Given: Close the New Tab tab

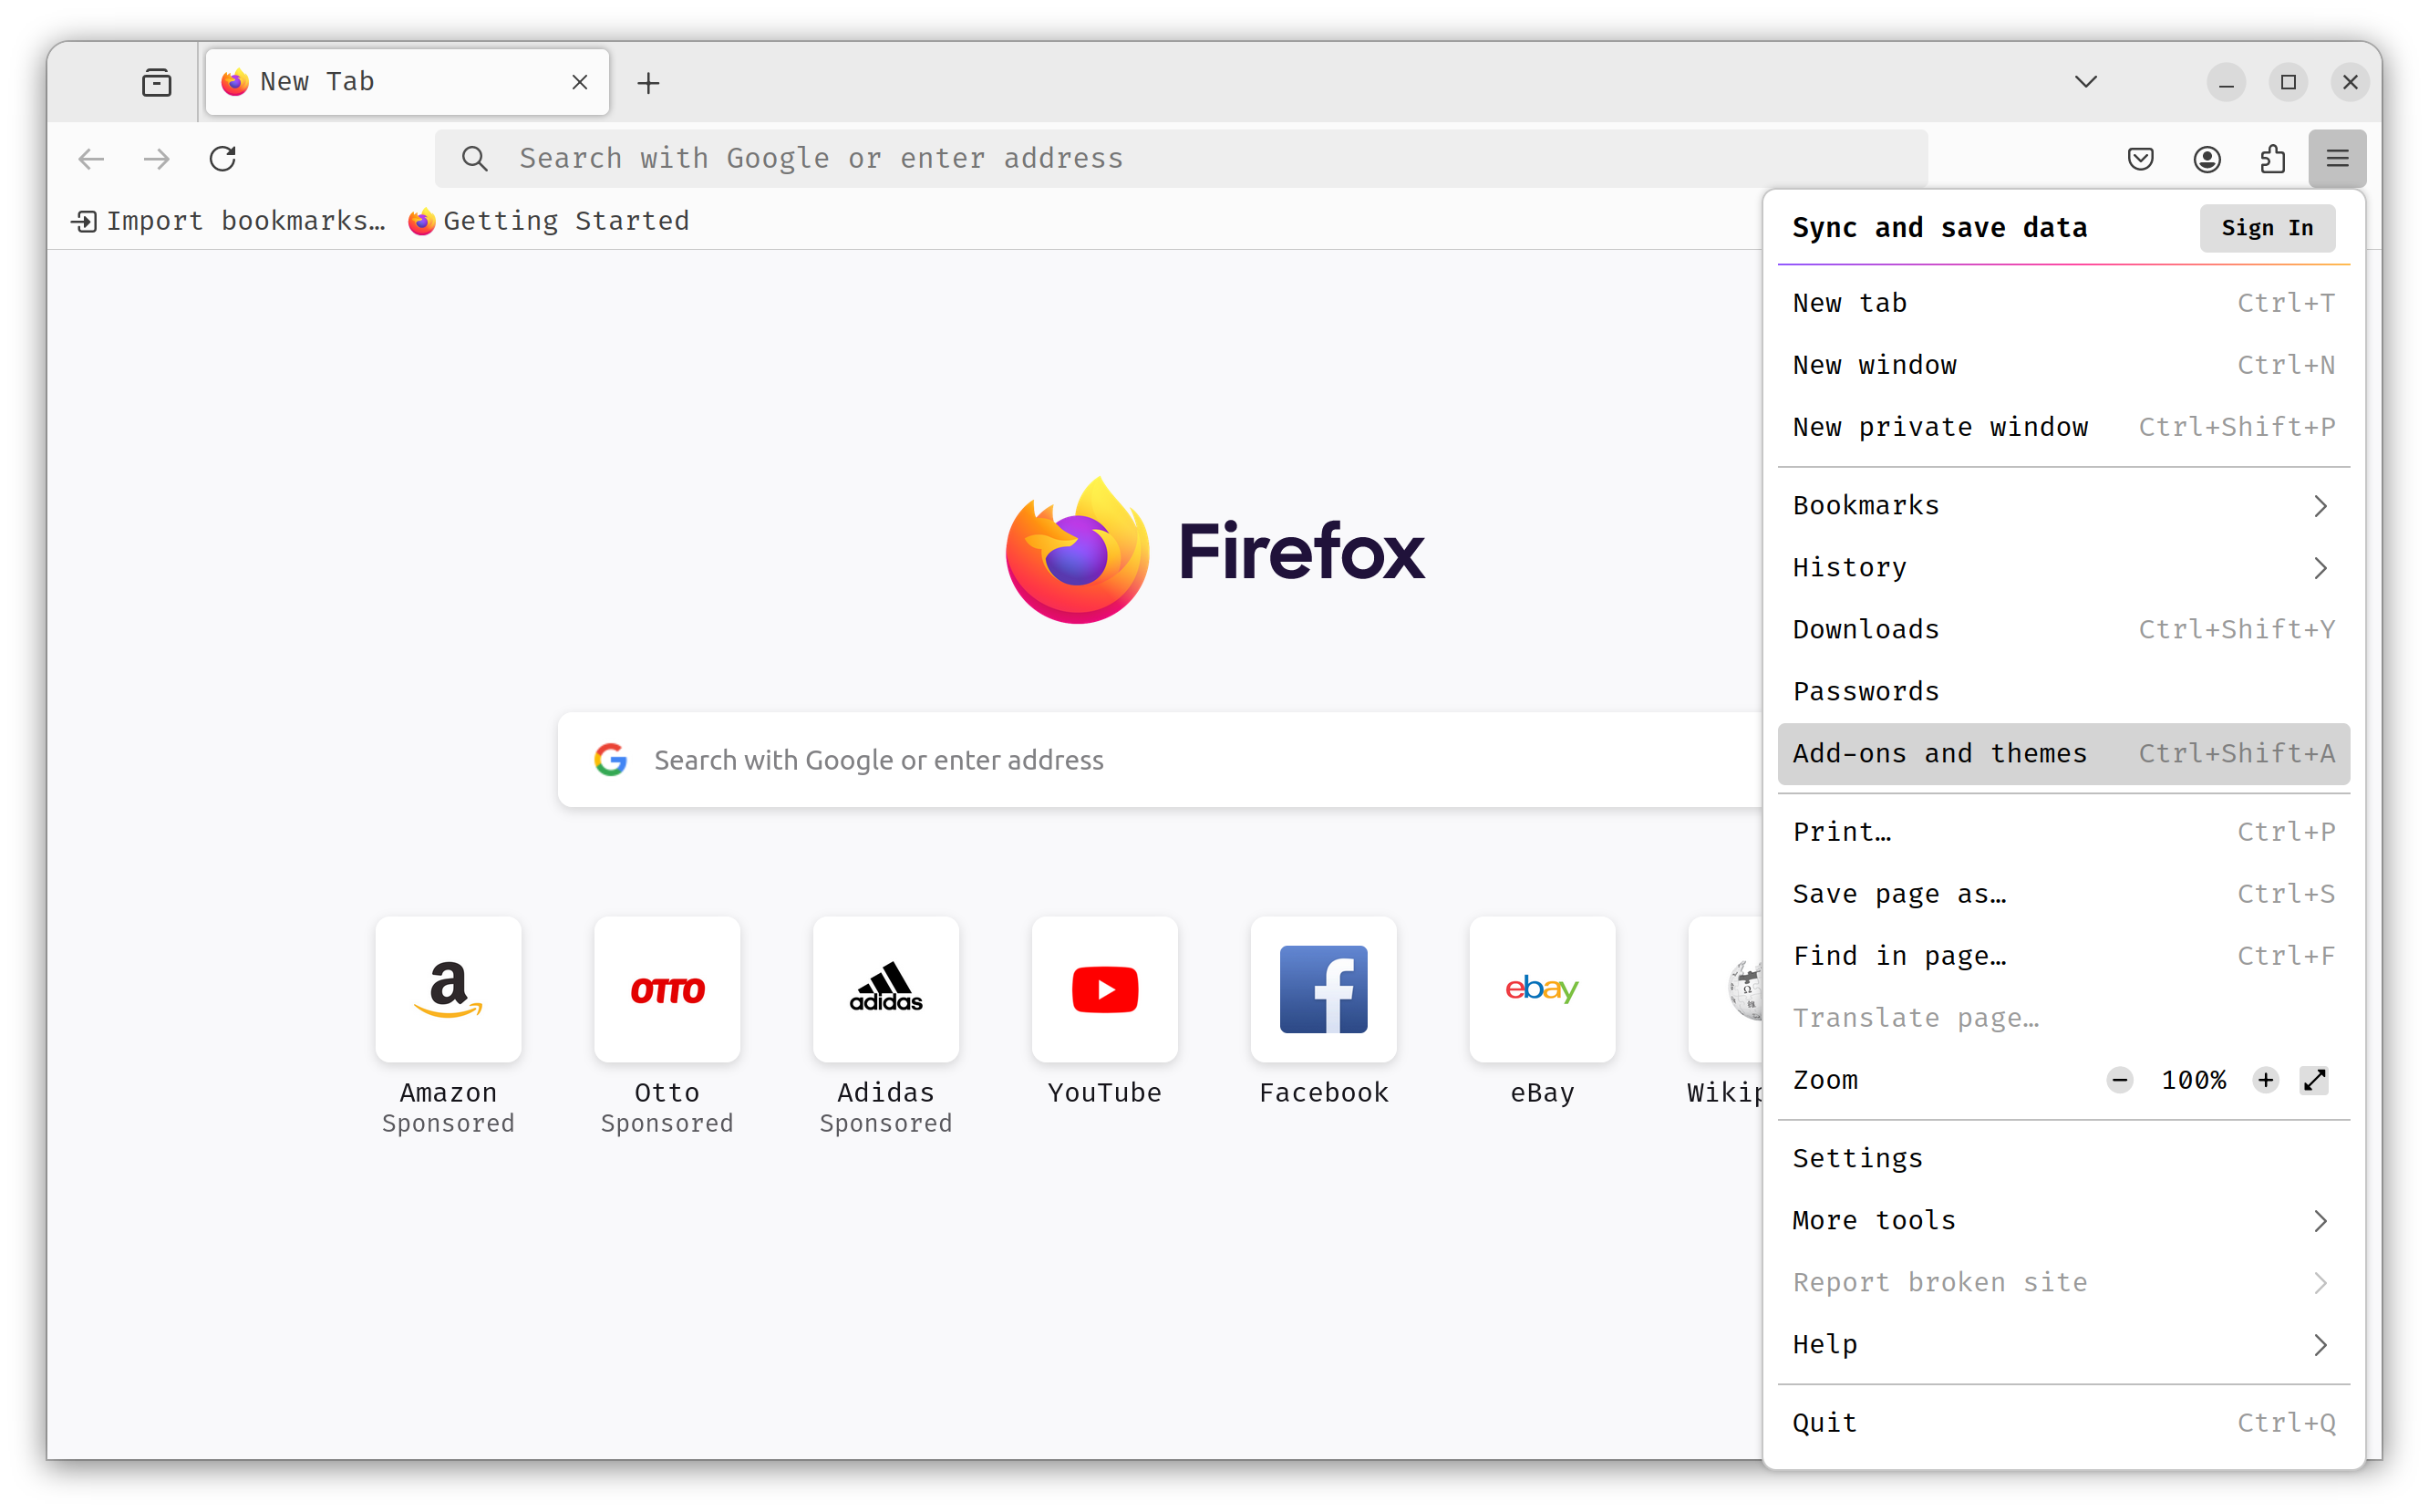Looking at the screenshot, I should 580,82.
